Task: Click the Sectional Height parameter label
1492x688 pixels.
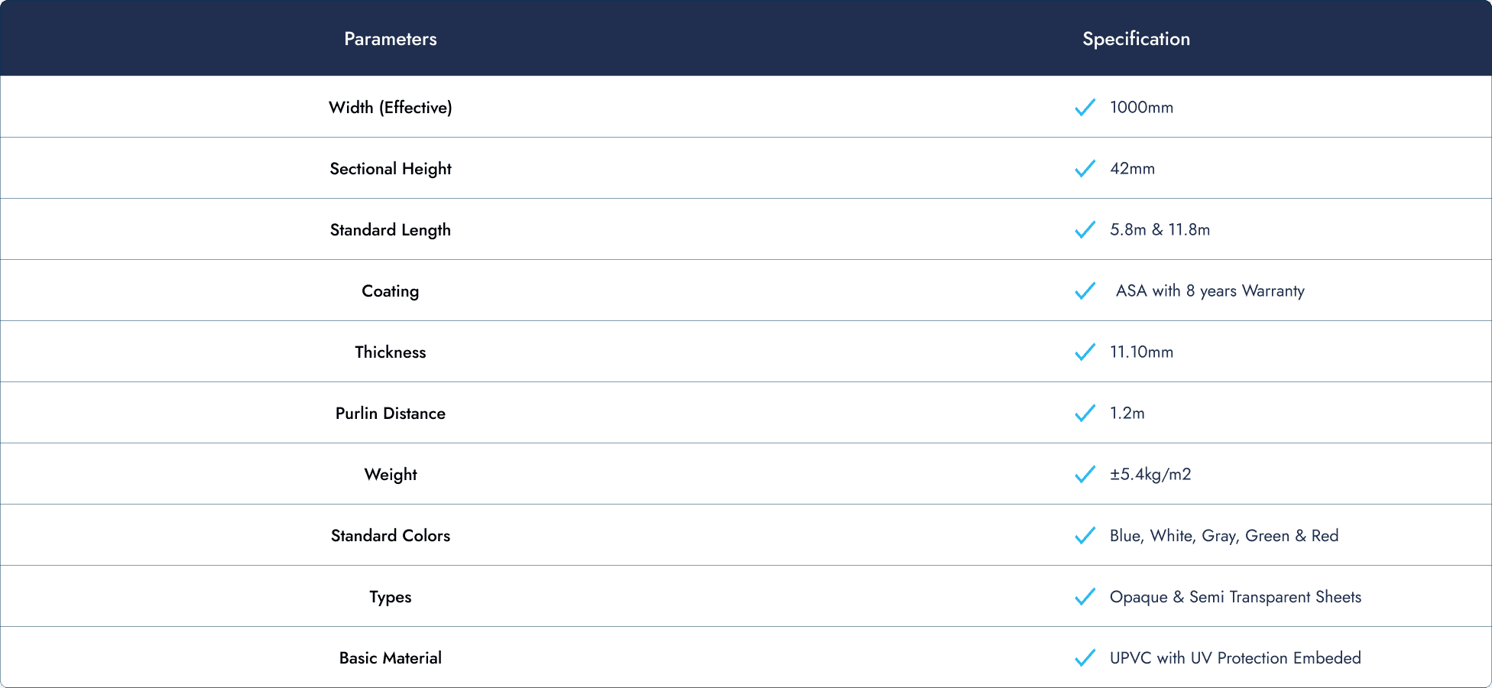Action: point(391,169)
